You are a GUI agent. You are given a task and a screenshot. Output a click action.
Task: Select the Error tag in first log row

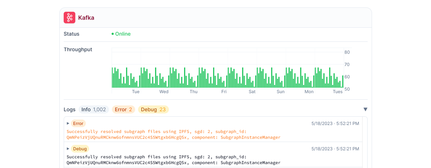point(78,123)
